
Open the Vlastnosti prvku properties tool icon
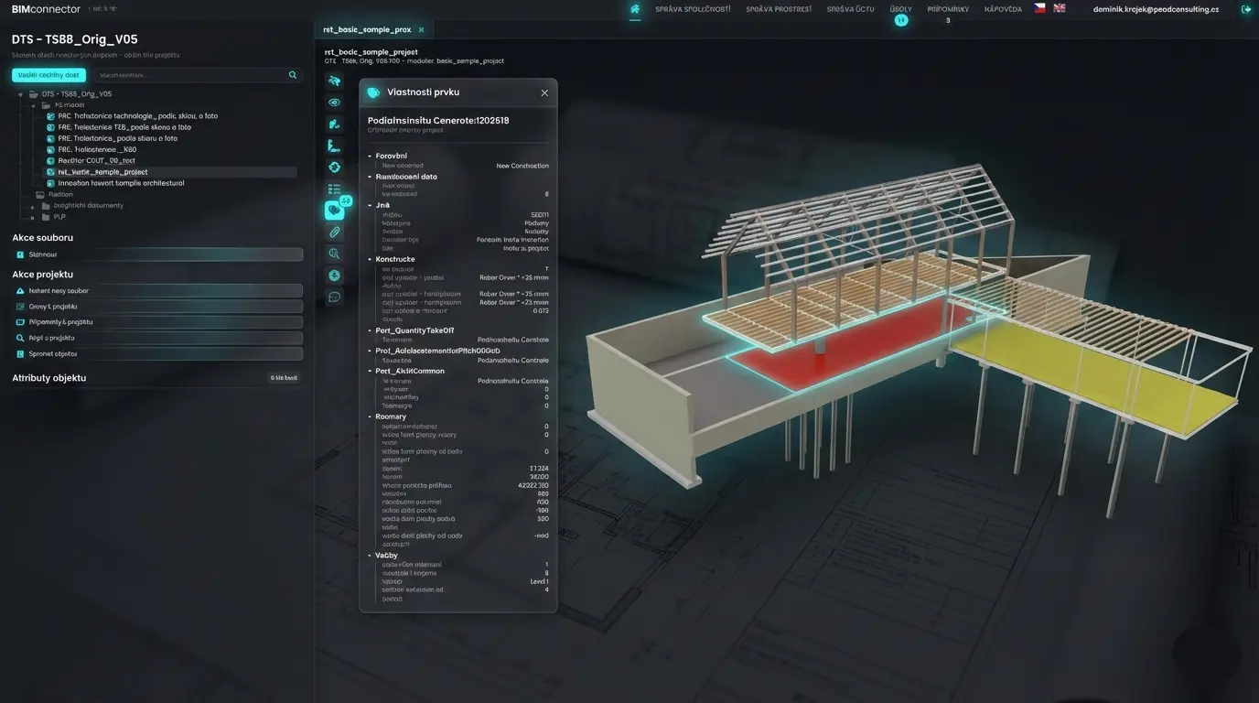point(334,210)
